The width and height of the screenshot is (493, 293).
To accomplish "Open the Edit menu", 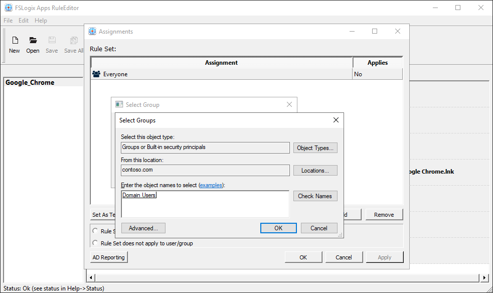I will [x=24, y=21].
